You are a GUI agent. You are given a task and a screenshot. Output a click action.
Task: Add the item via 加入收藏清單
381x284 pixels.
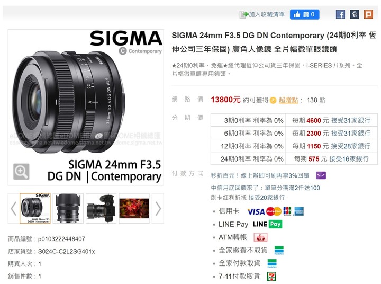[x=262, y=15]
